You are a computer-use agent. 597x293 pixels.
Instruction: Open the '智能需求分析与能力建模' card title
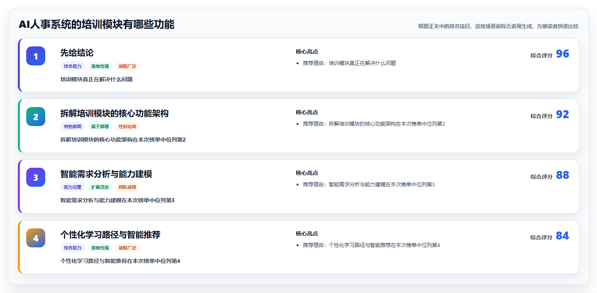point(106,174)
